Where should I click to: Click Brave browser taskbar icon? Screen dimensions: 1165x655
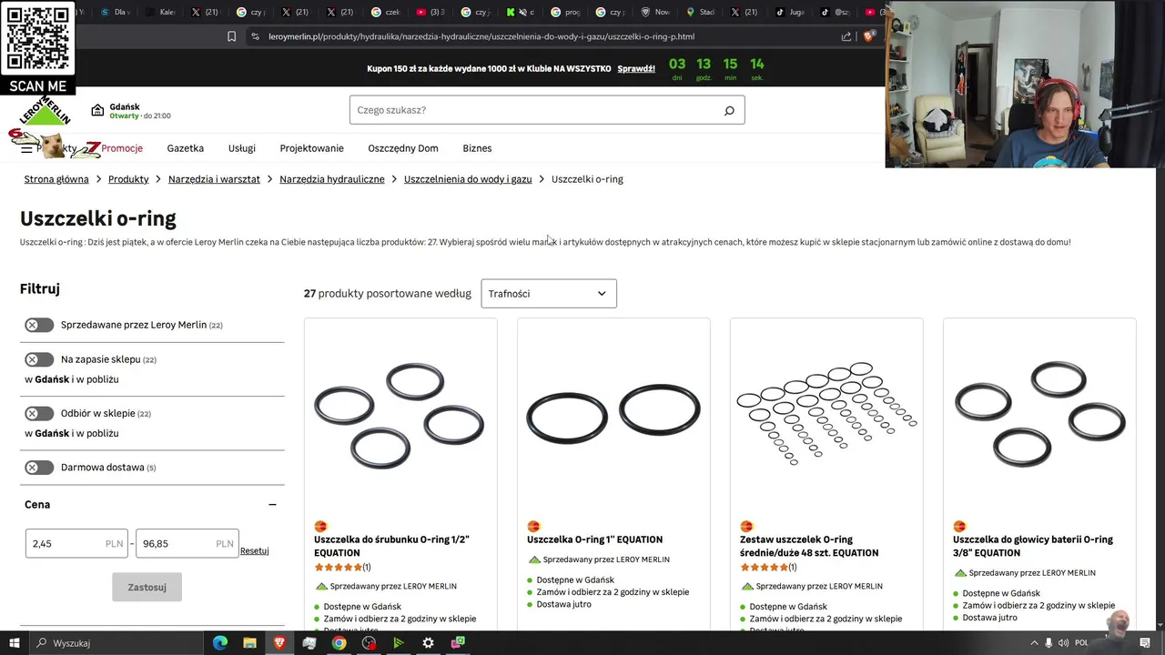click(279, 643)
